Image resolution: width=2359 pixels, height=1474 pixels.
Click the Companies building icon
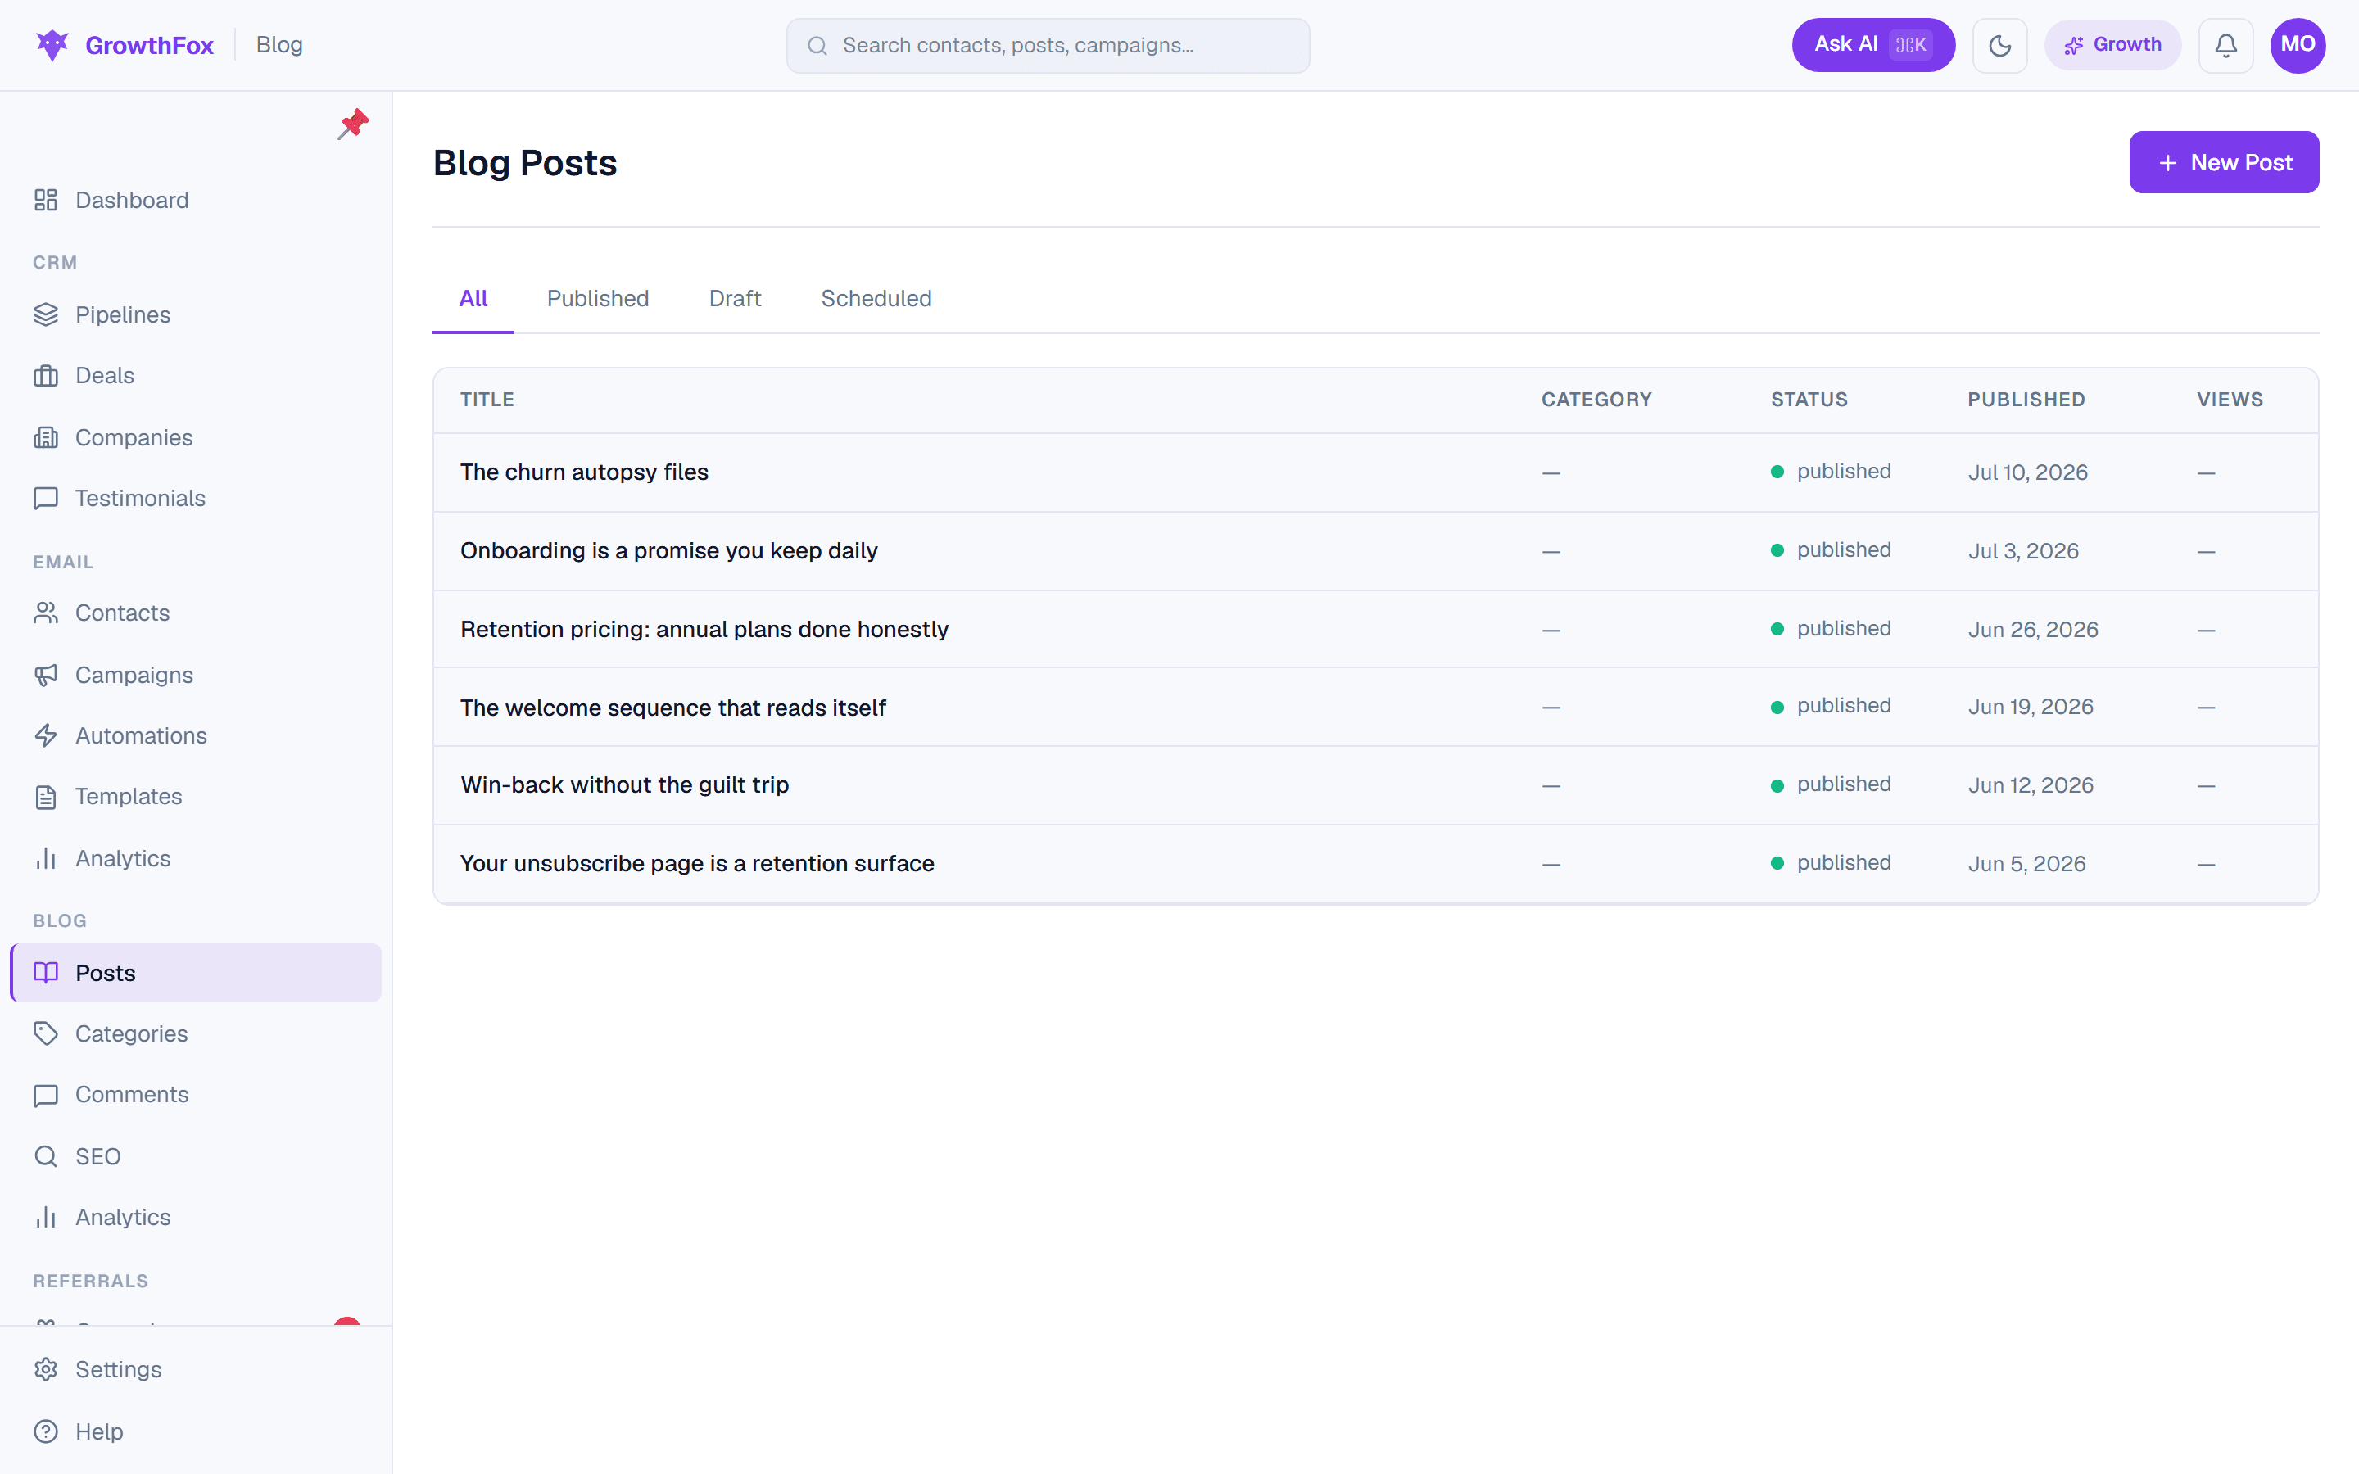(x=46, y=438)
